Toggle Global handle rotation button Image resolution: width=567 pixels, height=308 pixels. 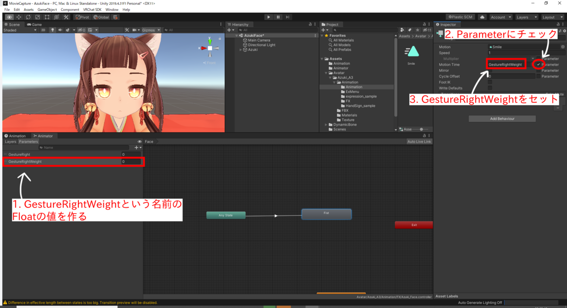(x=101, y=17)
